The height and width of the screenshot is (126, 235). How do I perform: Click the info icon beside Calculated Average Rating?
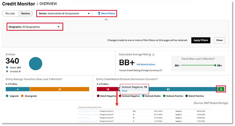pyautogui.click(x=153, y=55)
